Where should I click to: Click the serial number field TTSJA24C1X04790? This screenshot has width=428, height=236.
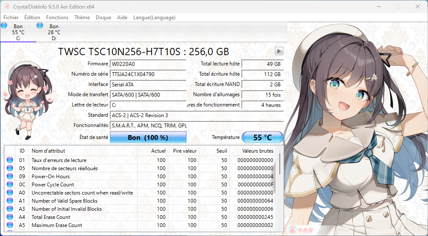pos(148,74)
